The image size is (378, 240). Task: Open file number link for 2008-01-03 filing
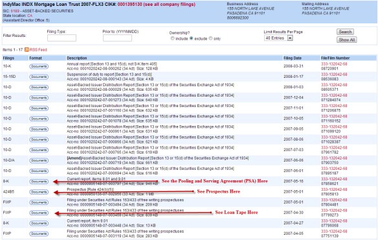click(334, 85)
